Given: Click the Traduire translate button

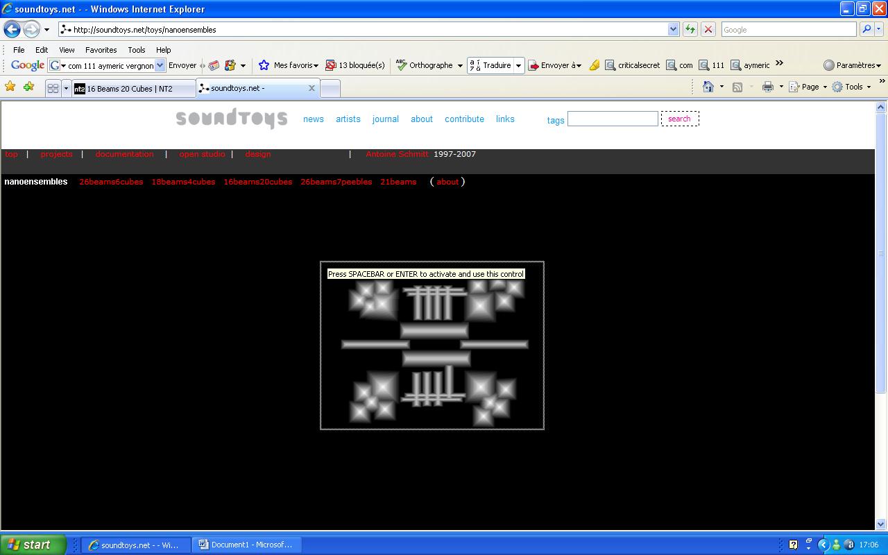Looking at the screenshot, I should (x=490, y=65).
